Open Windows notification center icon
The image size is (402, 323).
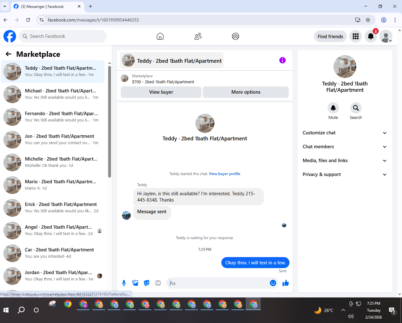pyautogui.click(x=392, y=311)
